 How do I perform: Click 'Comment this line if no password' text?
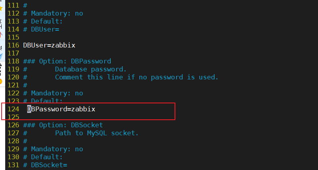coord(119,77)
